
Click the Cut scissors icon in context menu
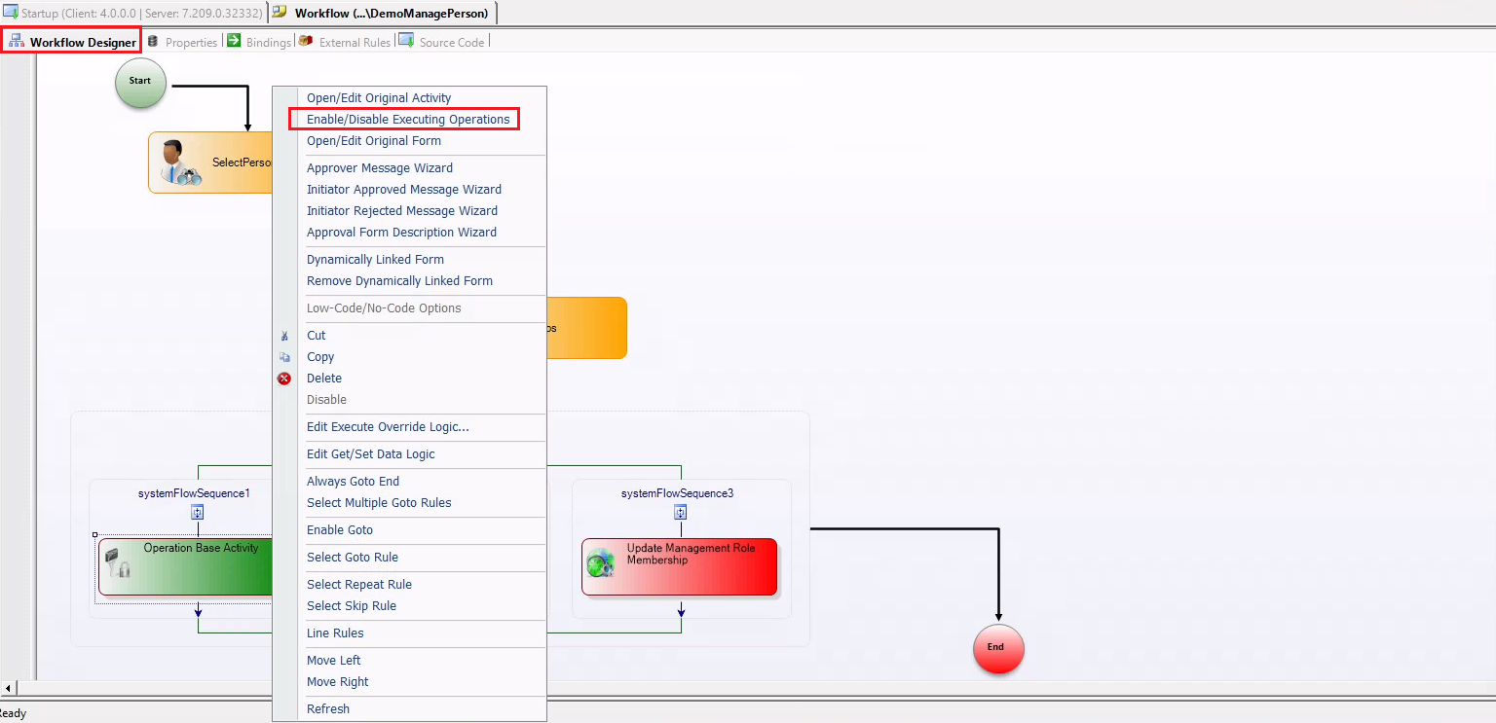coord(284,336)
